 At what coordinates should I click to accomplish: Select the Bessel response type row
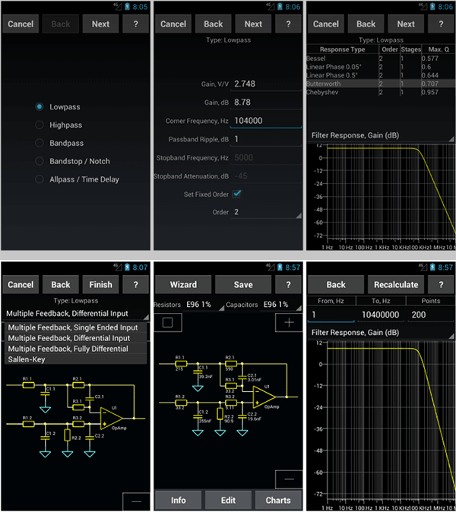(381, 58)
